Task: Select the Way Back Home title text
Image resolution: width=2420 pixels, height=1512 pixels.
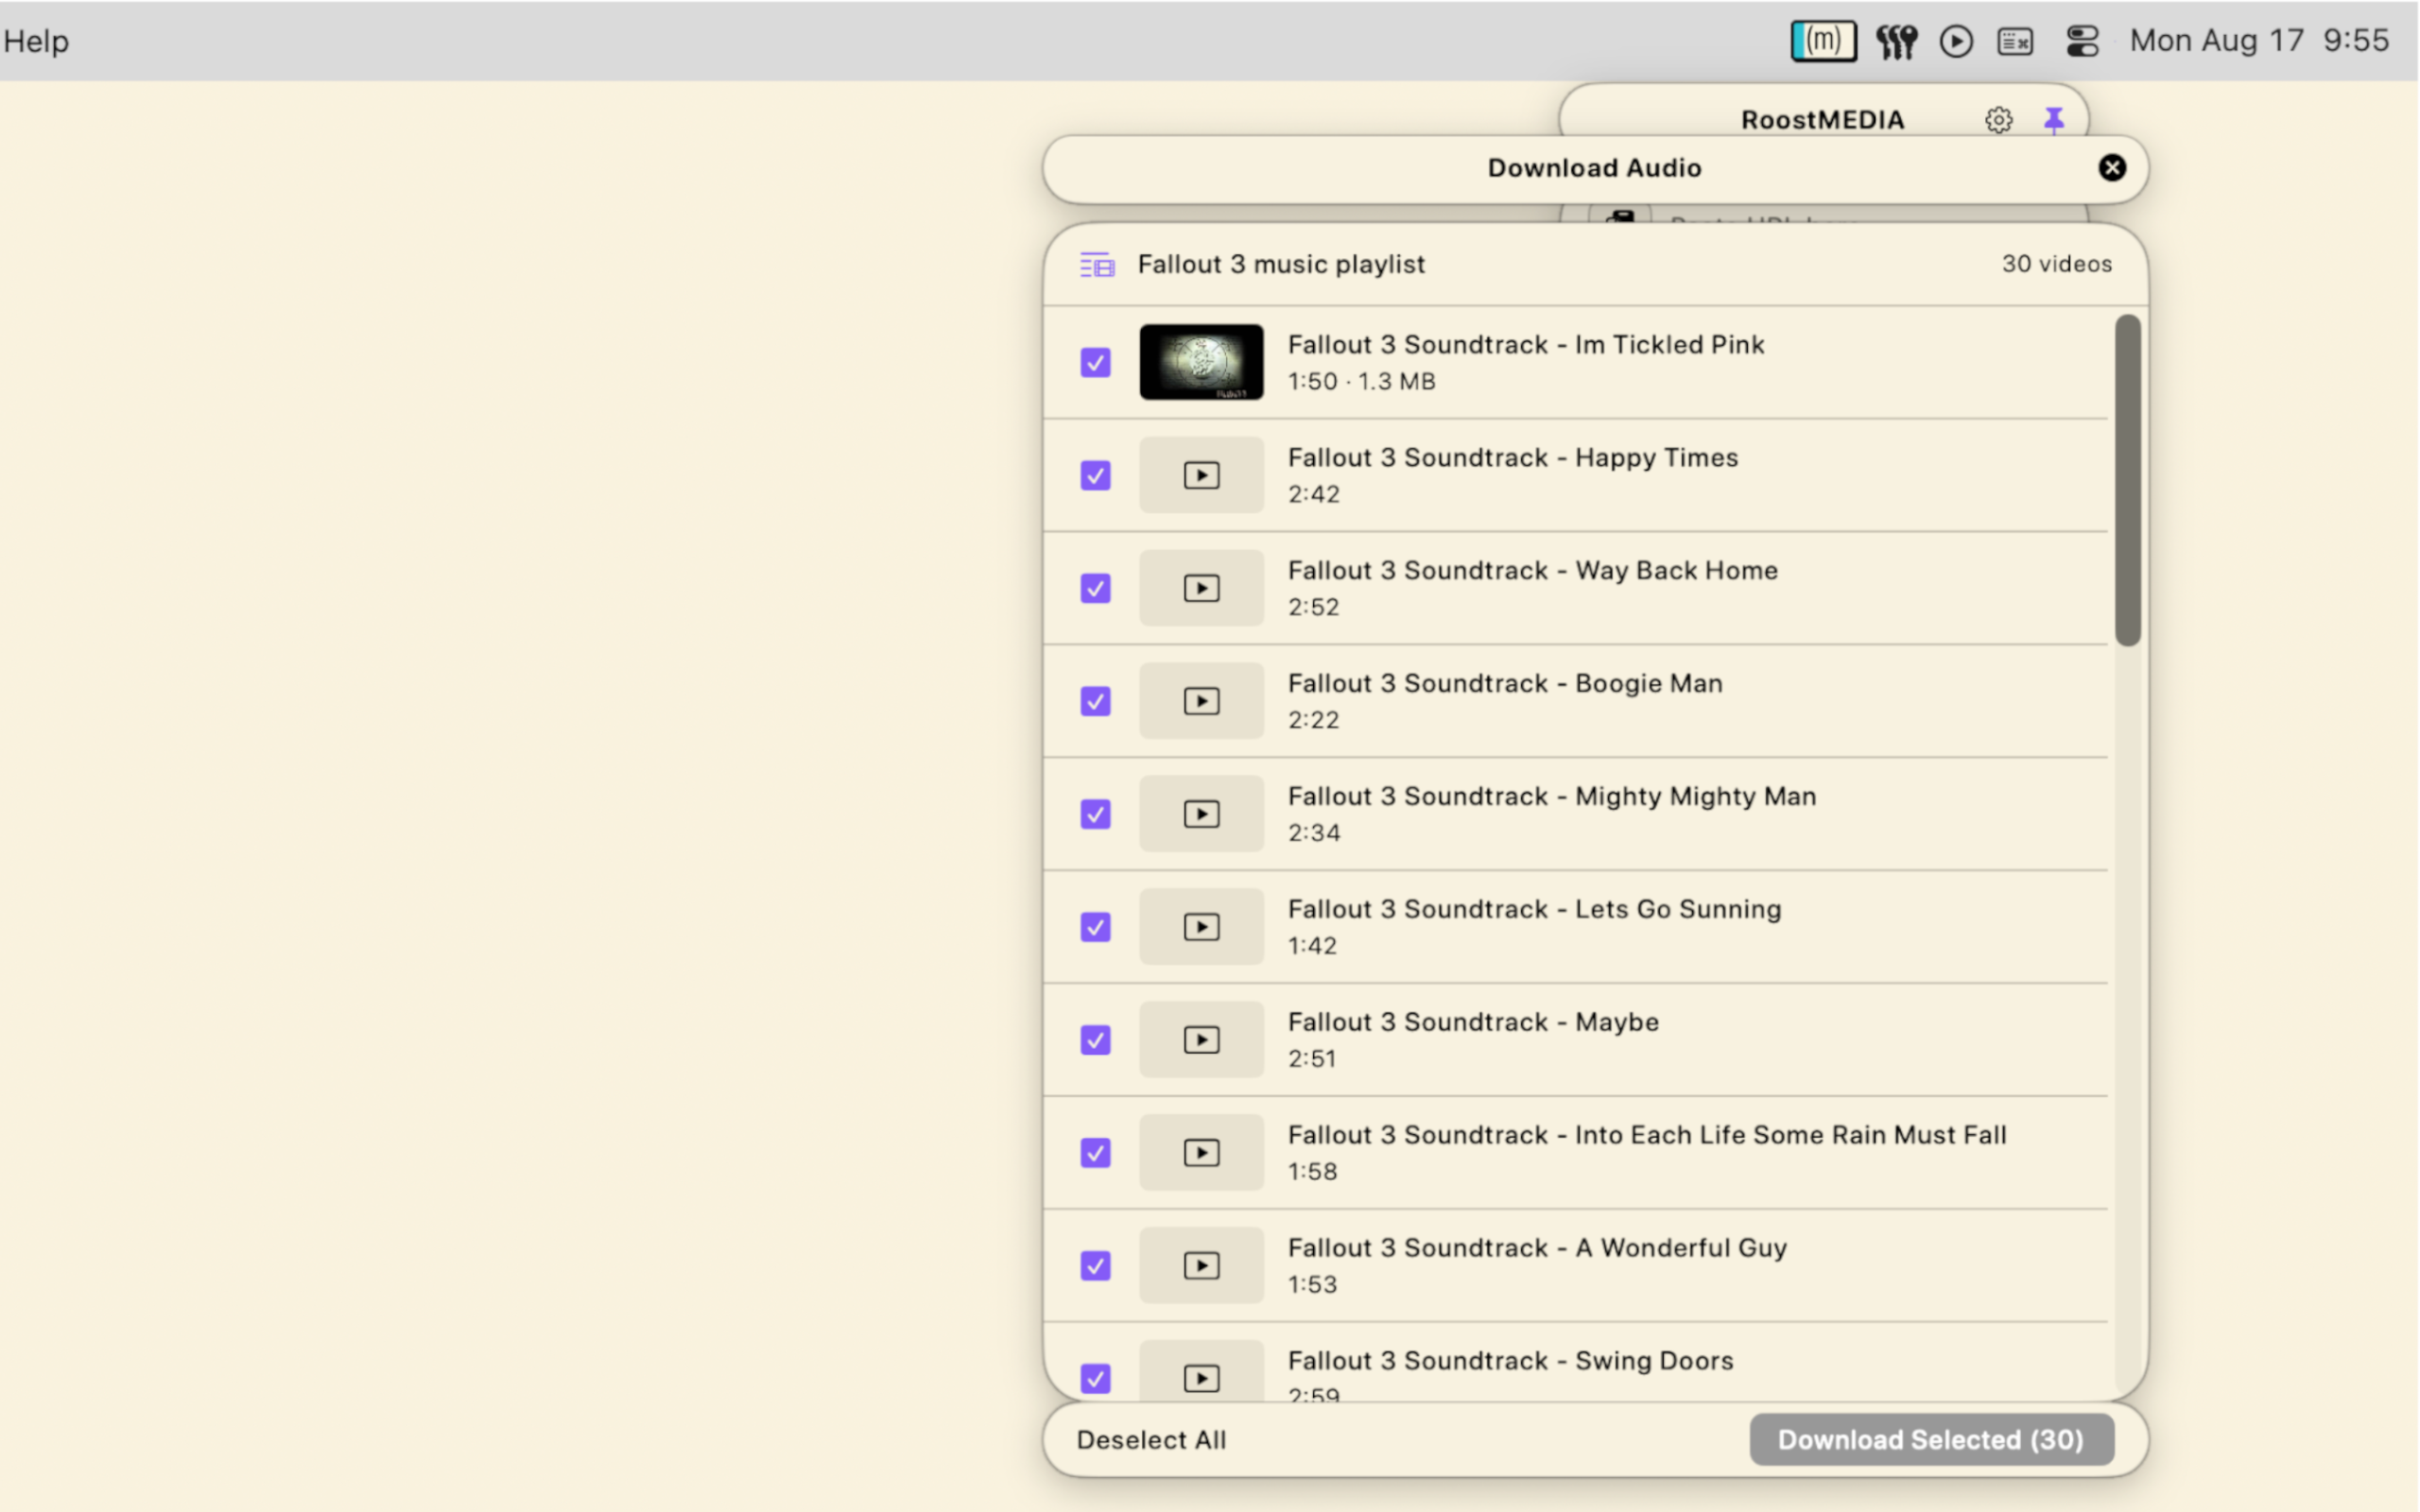Action: pos(1533,571)
